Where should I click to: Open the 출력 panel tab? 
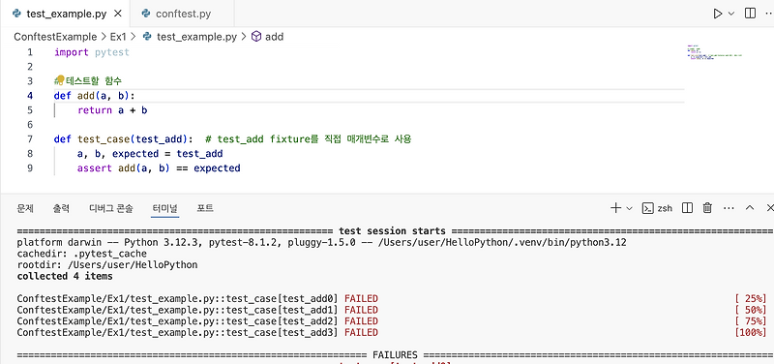point(61,208)
